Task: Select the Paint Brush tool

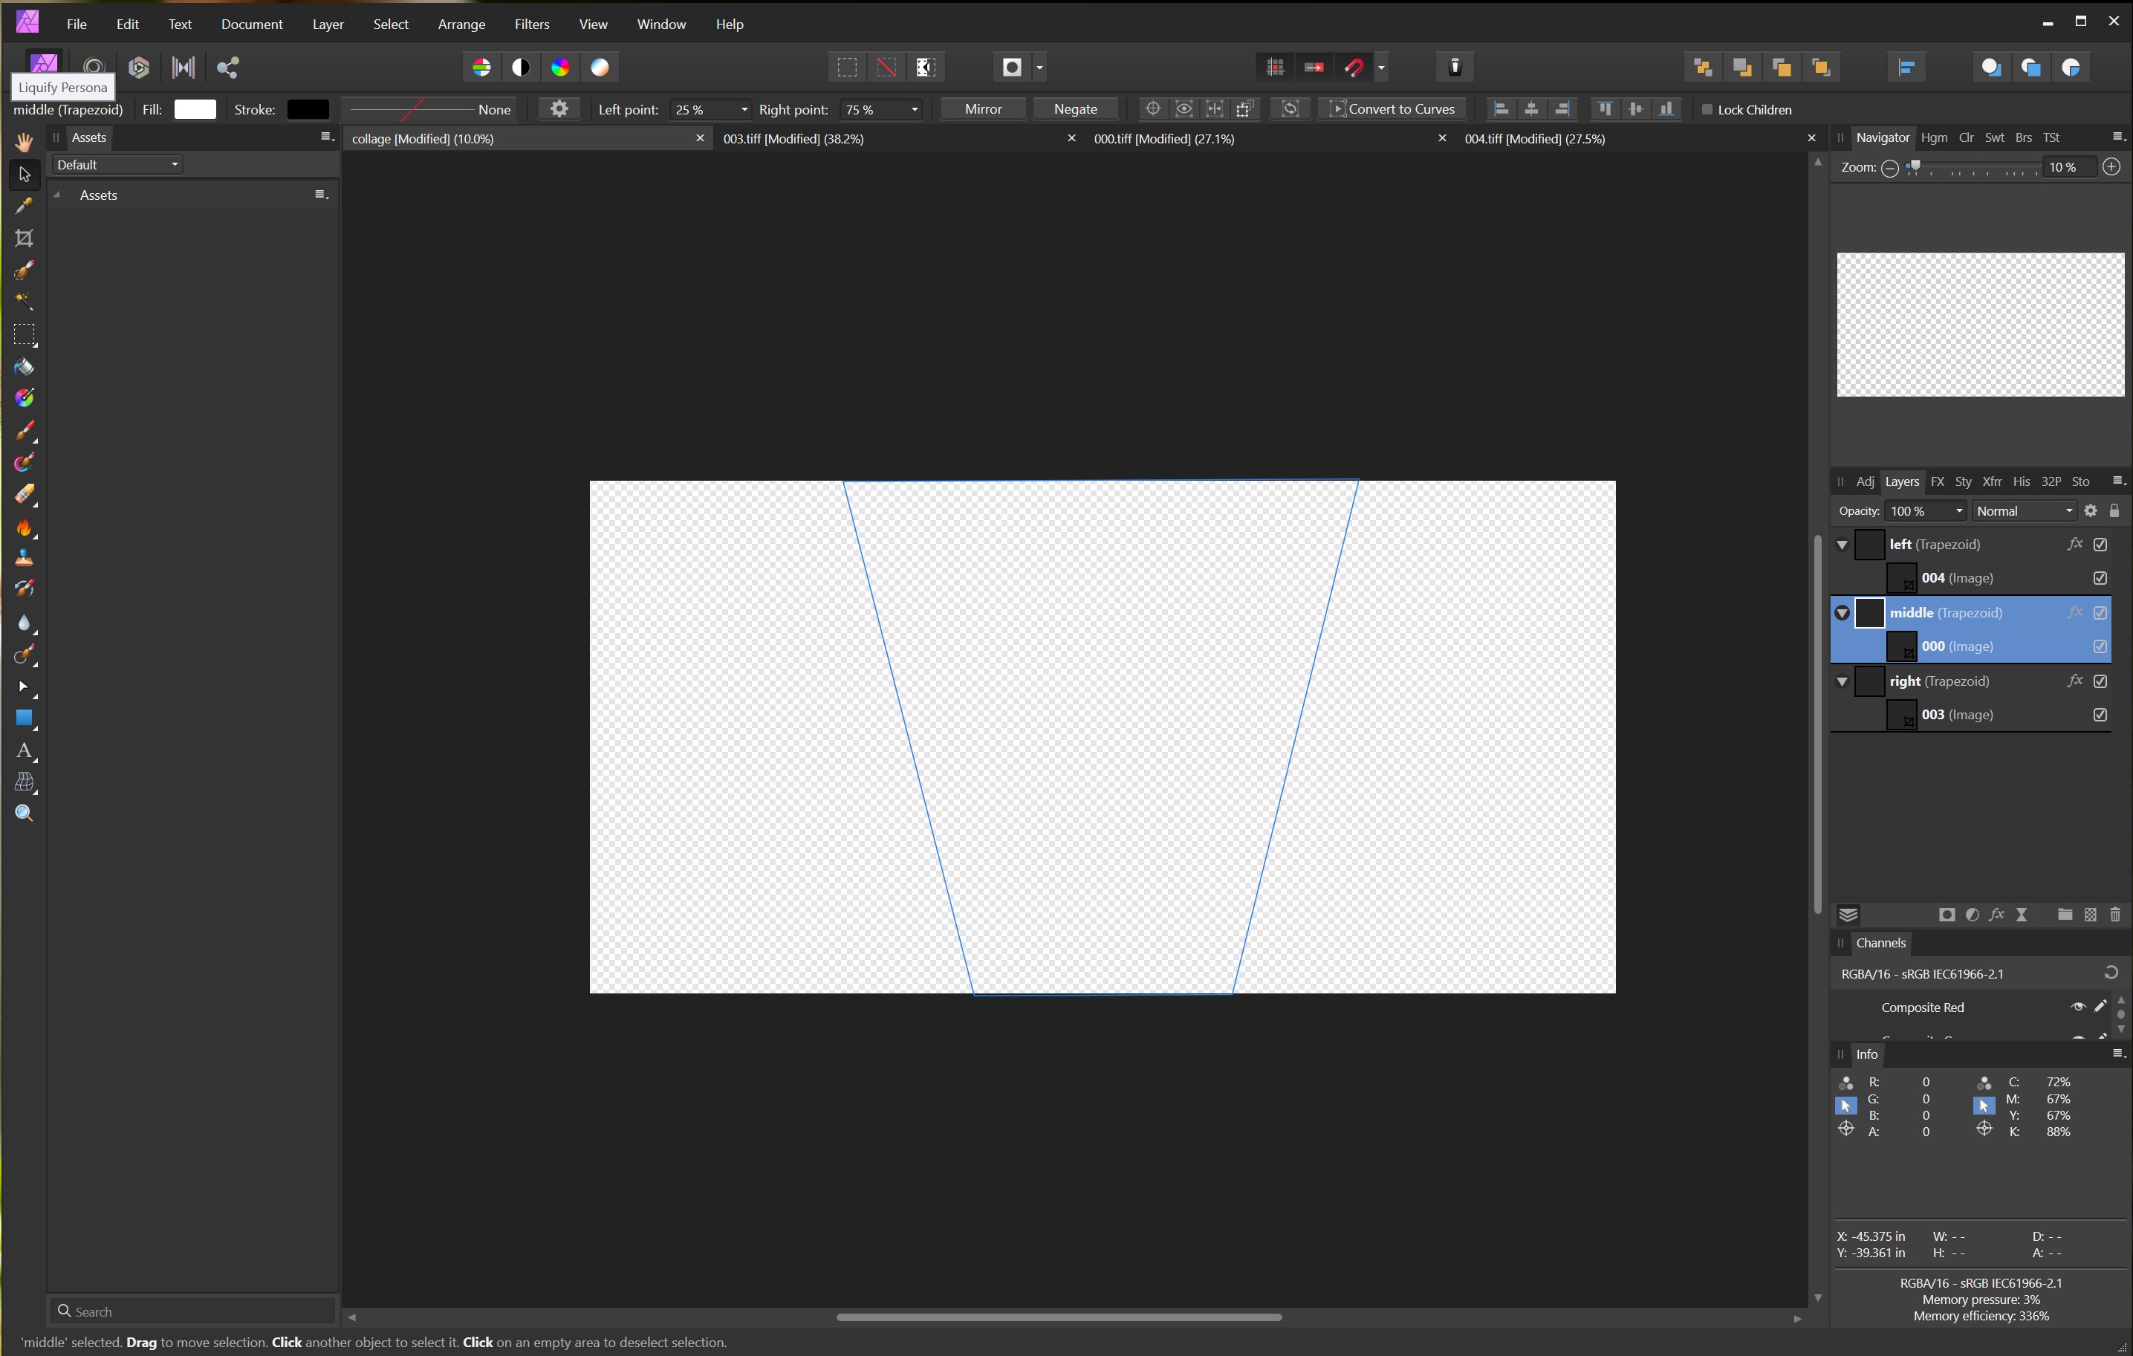Action: click(24, 430)
